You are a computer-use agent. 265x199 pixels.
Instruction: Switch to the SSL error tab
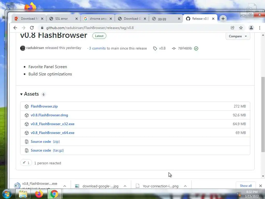click(x=62, y=19)
